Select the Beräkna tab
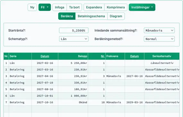 tap(67, 16)
